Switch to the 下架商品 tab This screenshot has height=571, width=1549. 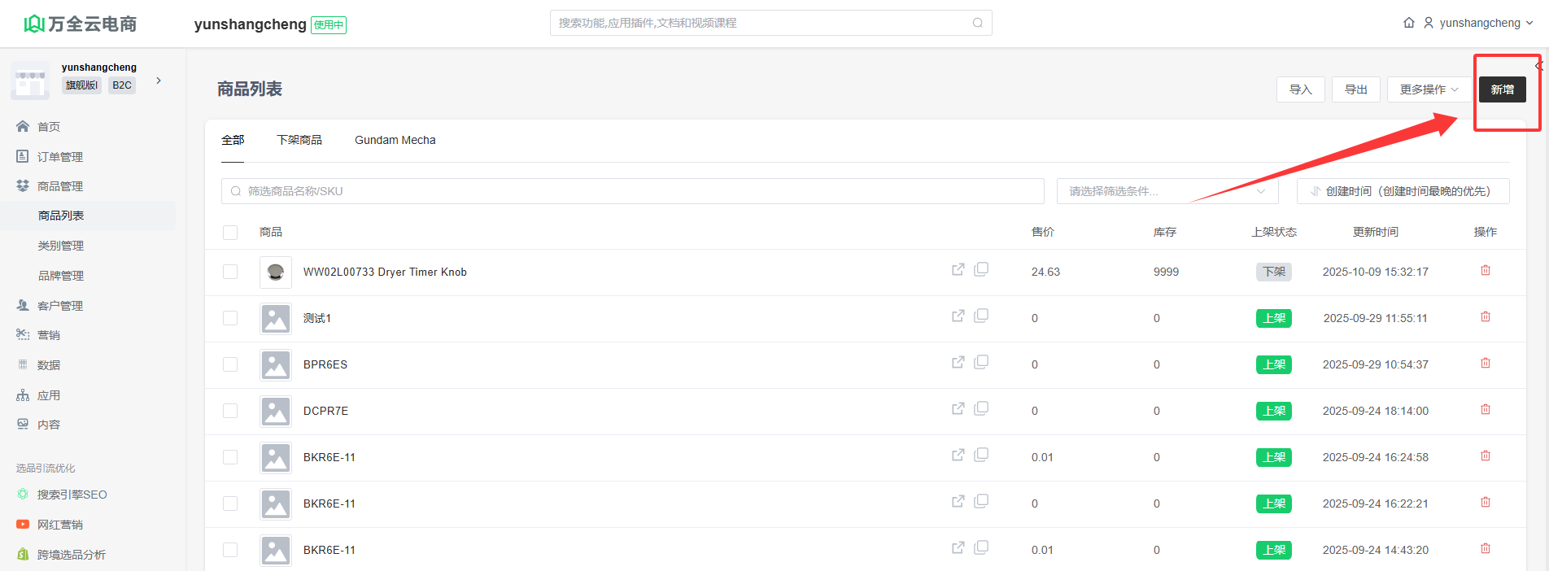[299, 140]
